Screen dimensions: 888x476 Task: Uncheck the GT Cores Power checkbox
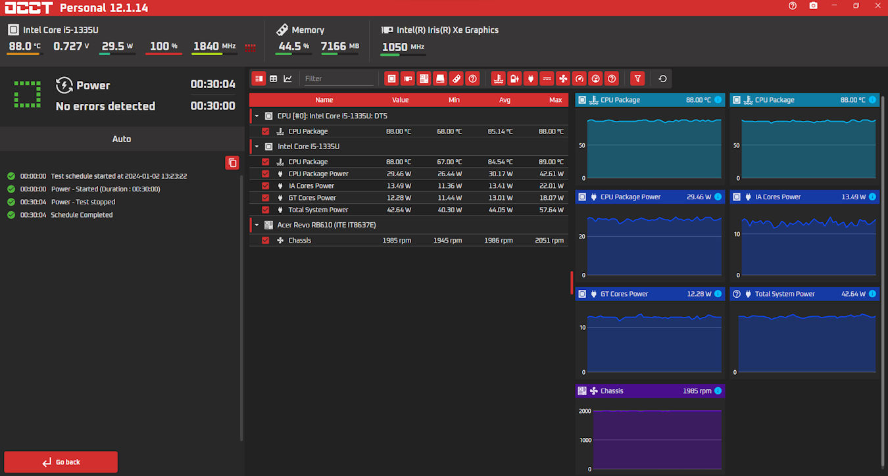[266, 198]
